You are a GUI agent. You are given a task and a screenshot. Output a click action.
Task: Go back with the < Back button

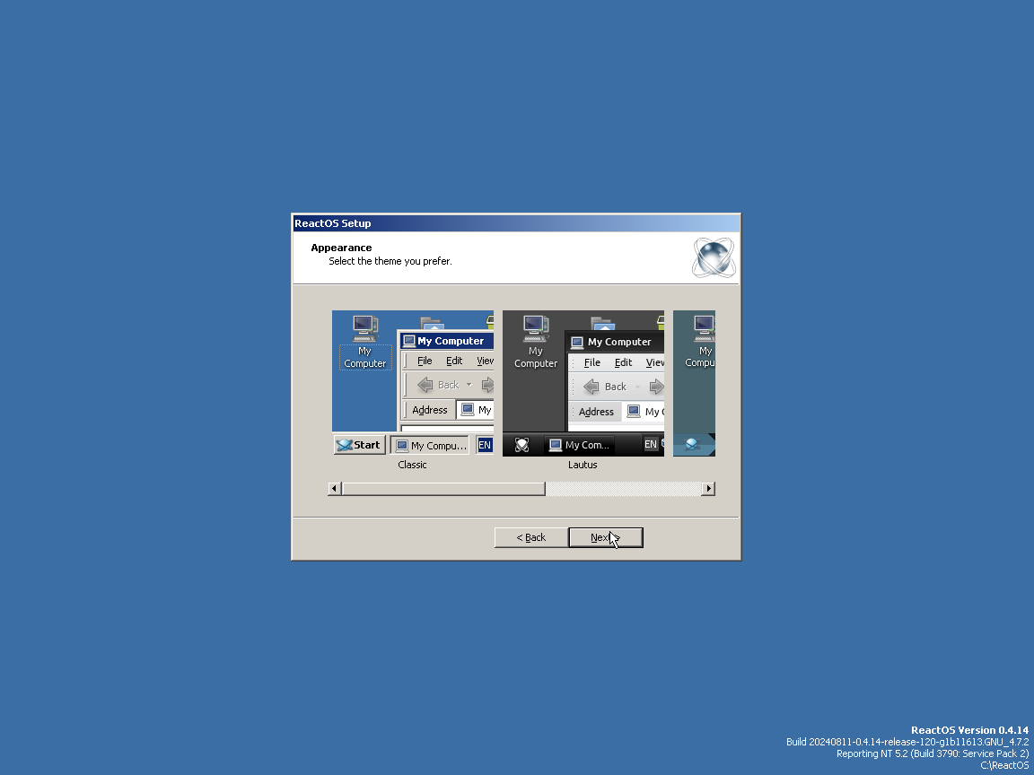click(x=530, y=537)
